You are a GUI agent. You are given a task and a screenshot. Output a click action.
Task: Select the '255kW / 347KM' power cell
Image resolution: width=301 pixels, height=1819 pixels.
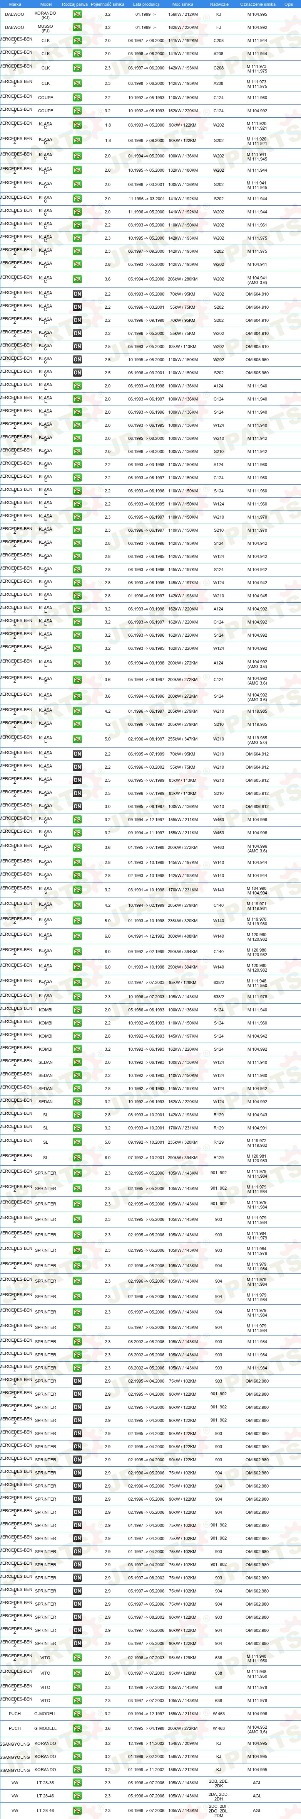[x=182, y=739]
